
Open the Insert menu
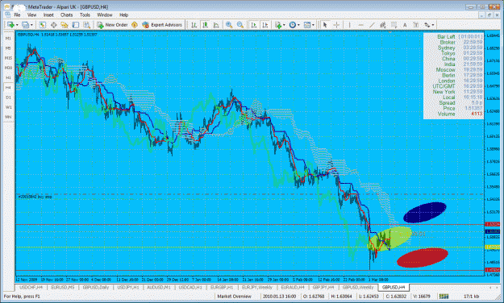coord(48,15)
